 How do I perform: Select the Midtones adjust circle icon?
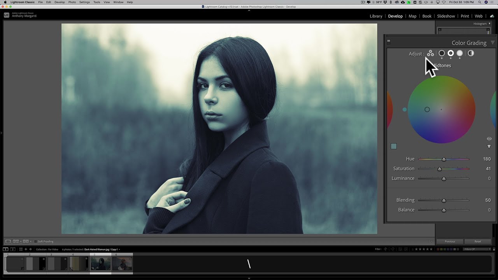point(451,53)
